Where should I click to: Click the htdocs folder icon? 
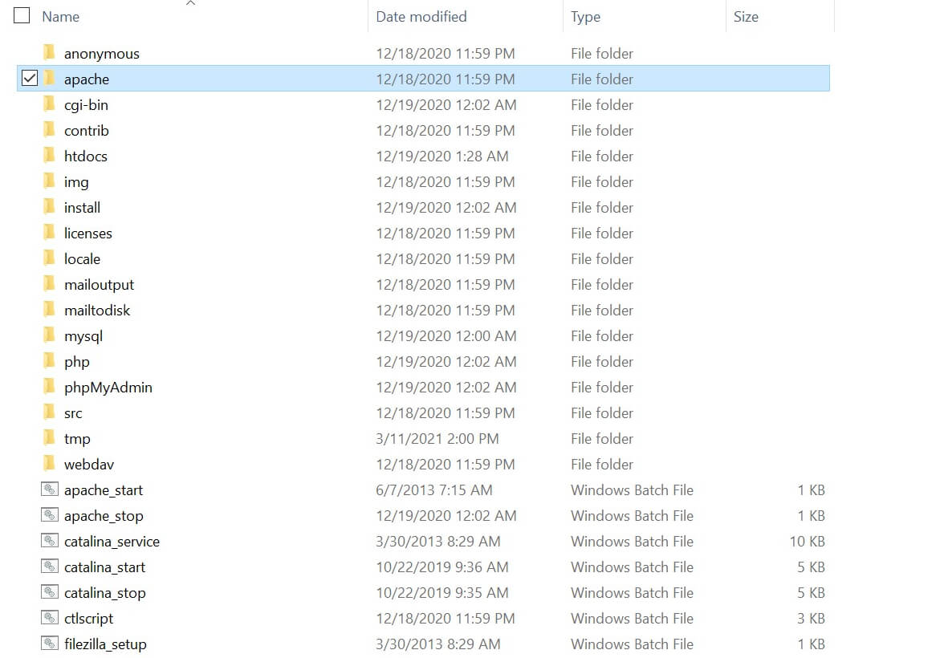[50, 156]
